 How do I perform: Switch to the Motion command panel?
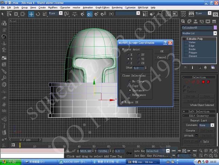click(202, 21)
